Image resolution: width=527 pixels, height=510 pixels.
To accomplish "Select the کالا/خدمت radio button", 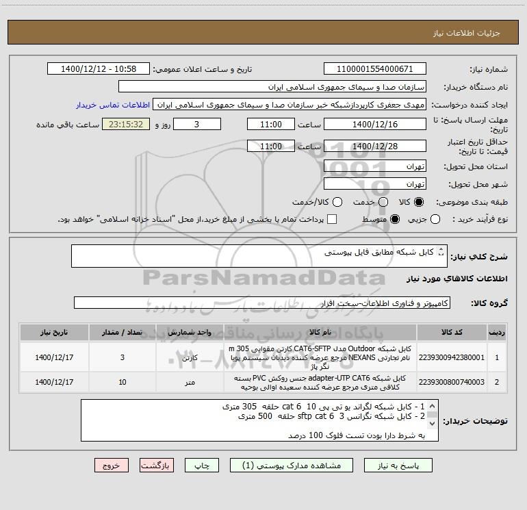I will click(337, 202).
